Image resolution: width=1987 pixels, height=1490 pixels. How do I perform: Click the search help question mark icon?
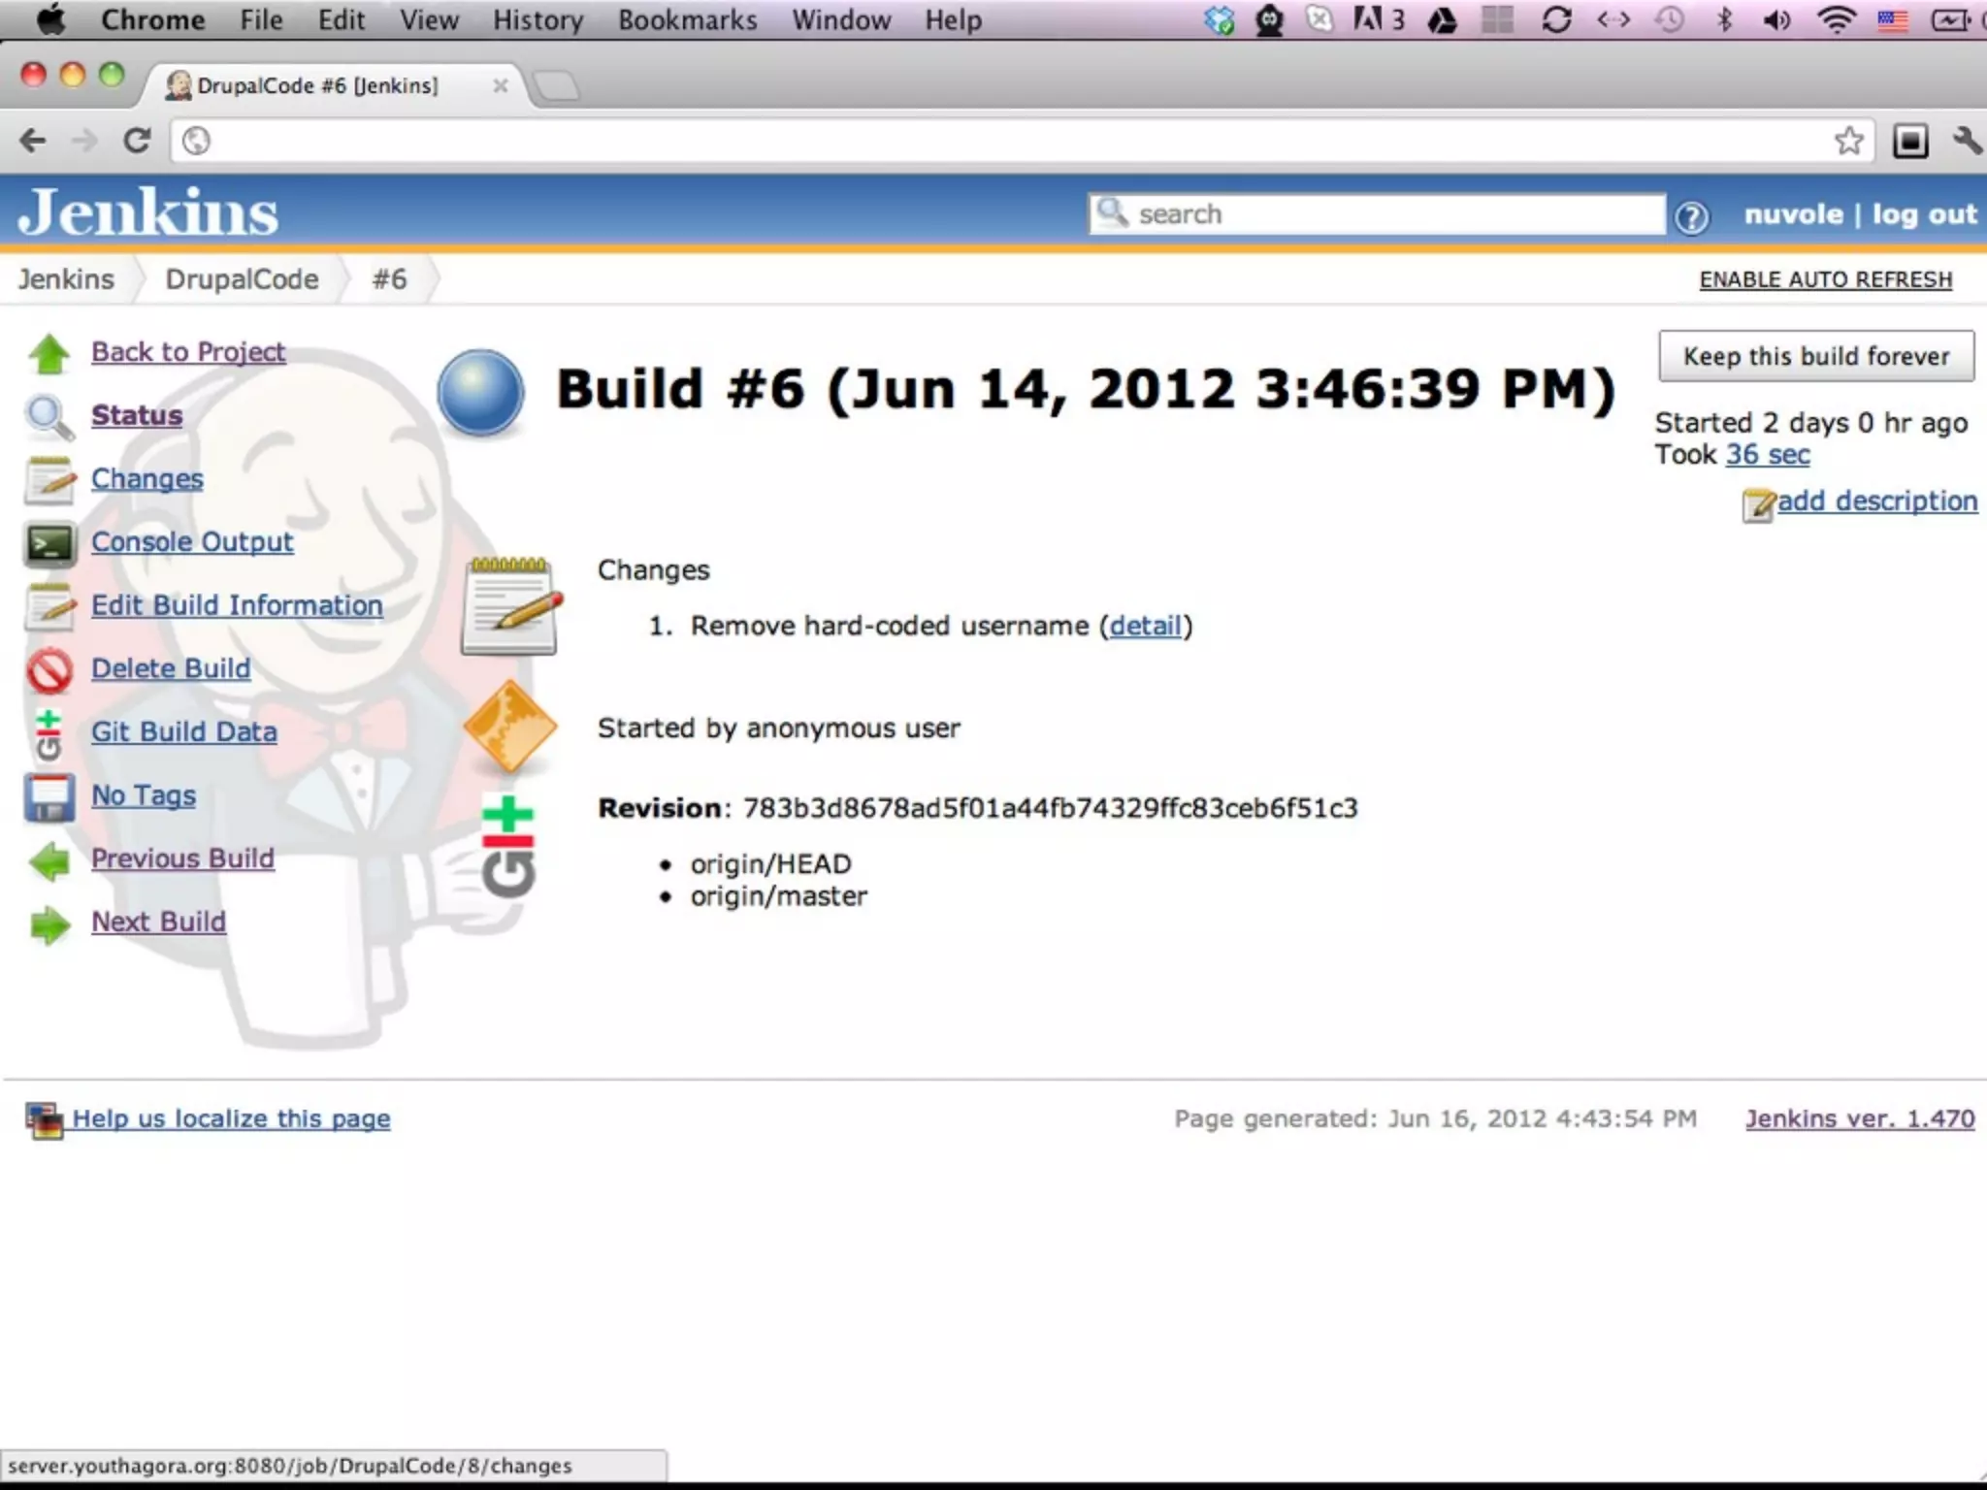pos(1691,217)
